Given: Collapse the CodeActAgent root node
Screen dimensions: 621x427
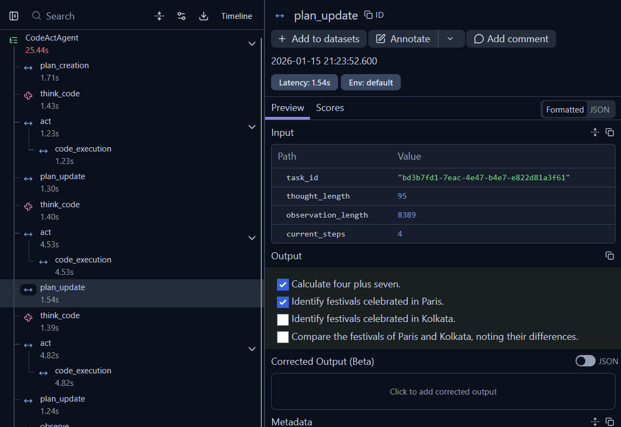Looking at the screenshot, I should pos(252,44).
